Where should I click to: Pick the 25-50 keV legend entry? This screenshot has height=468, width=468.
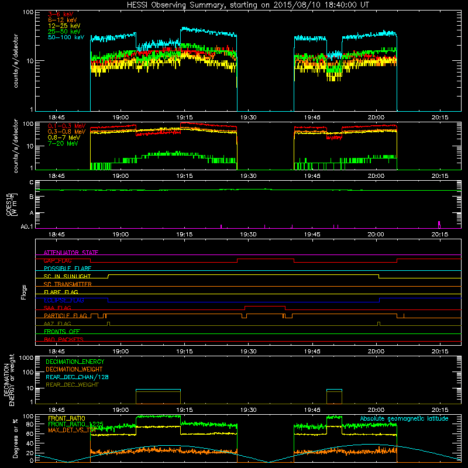[x=64, y=32]
